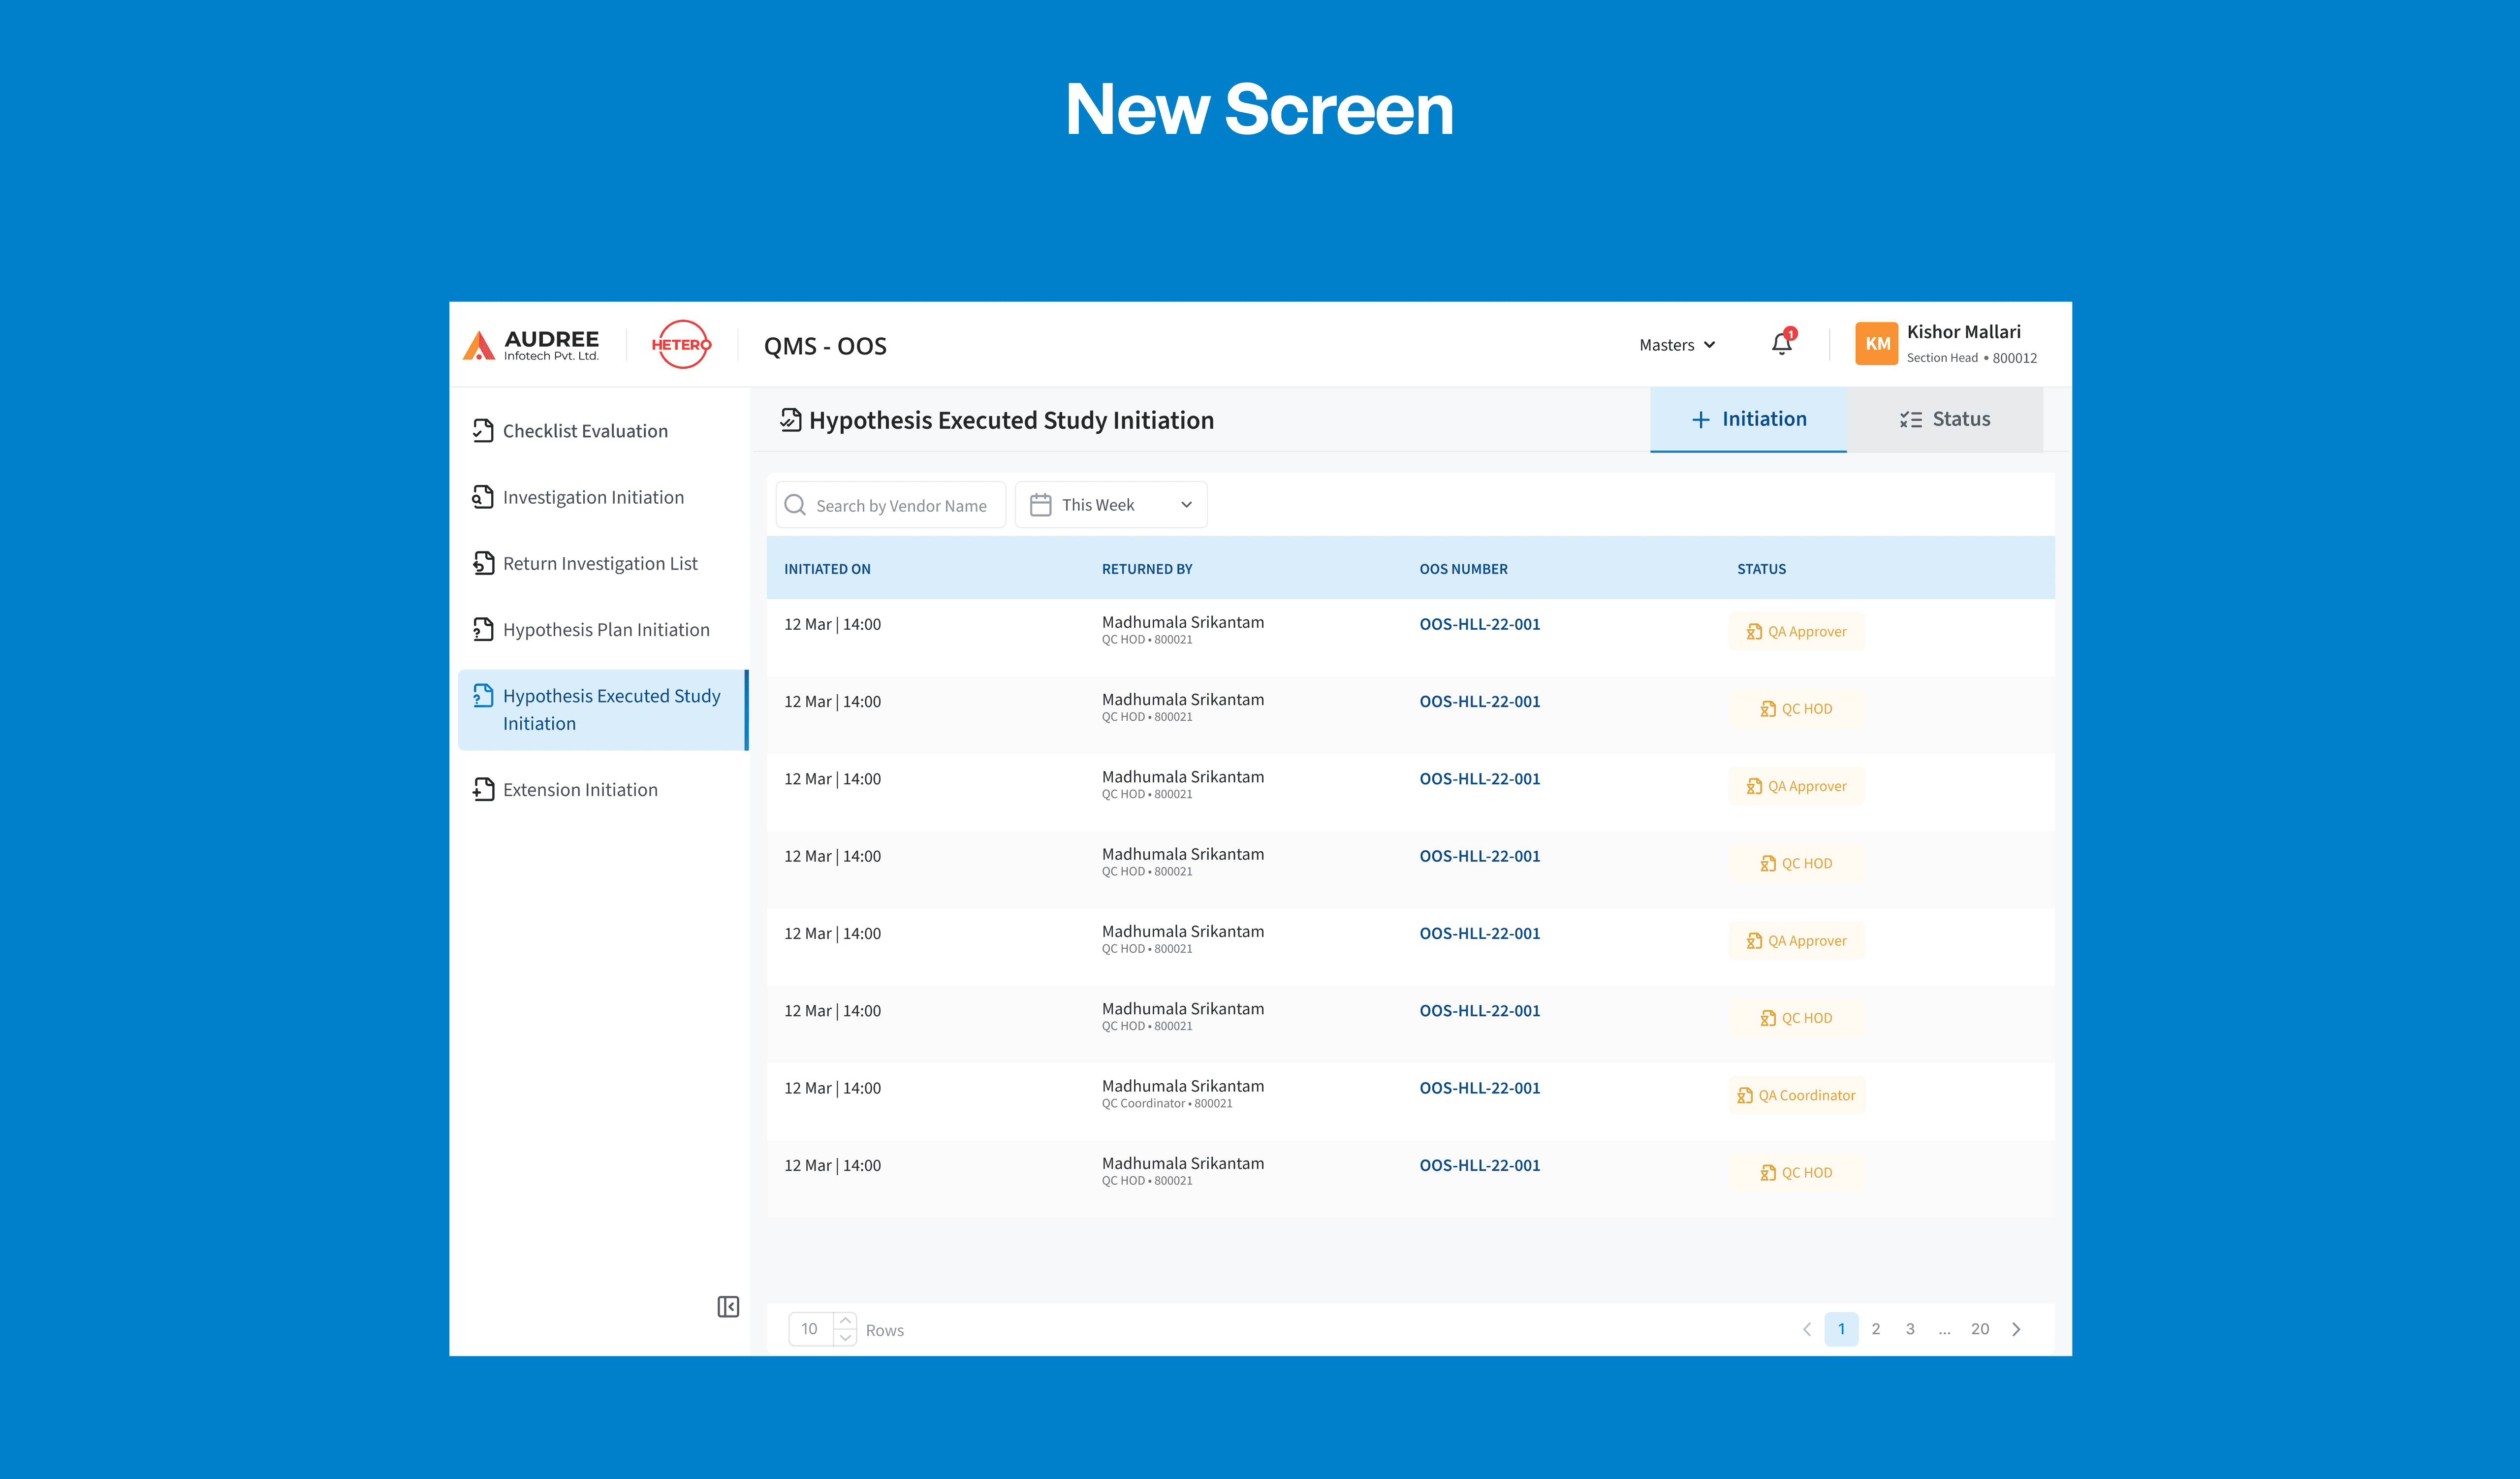Click the next page arrow in pagination
This screenshot has width=2520, height=1479.
click(2016, 1329)
